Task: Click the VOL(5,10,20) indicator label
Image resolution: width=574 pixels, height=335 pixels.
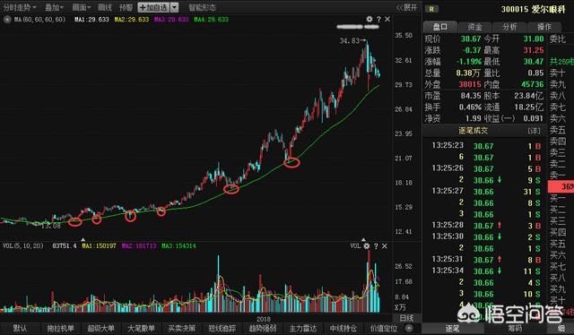Action: click(23, 245)
